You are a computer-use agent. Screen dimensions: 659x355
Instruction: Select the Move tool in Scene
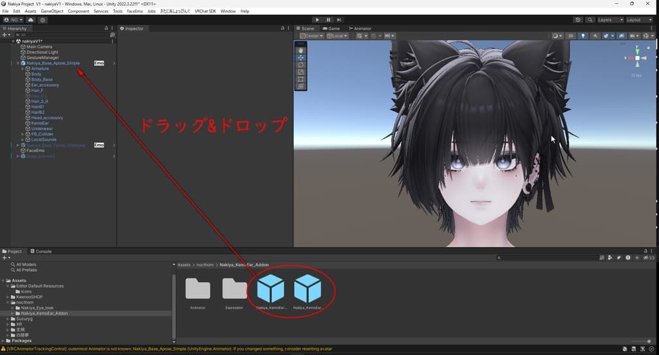pos(301,57)
